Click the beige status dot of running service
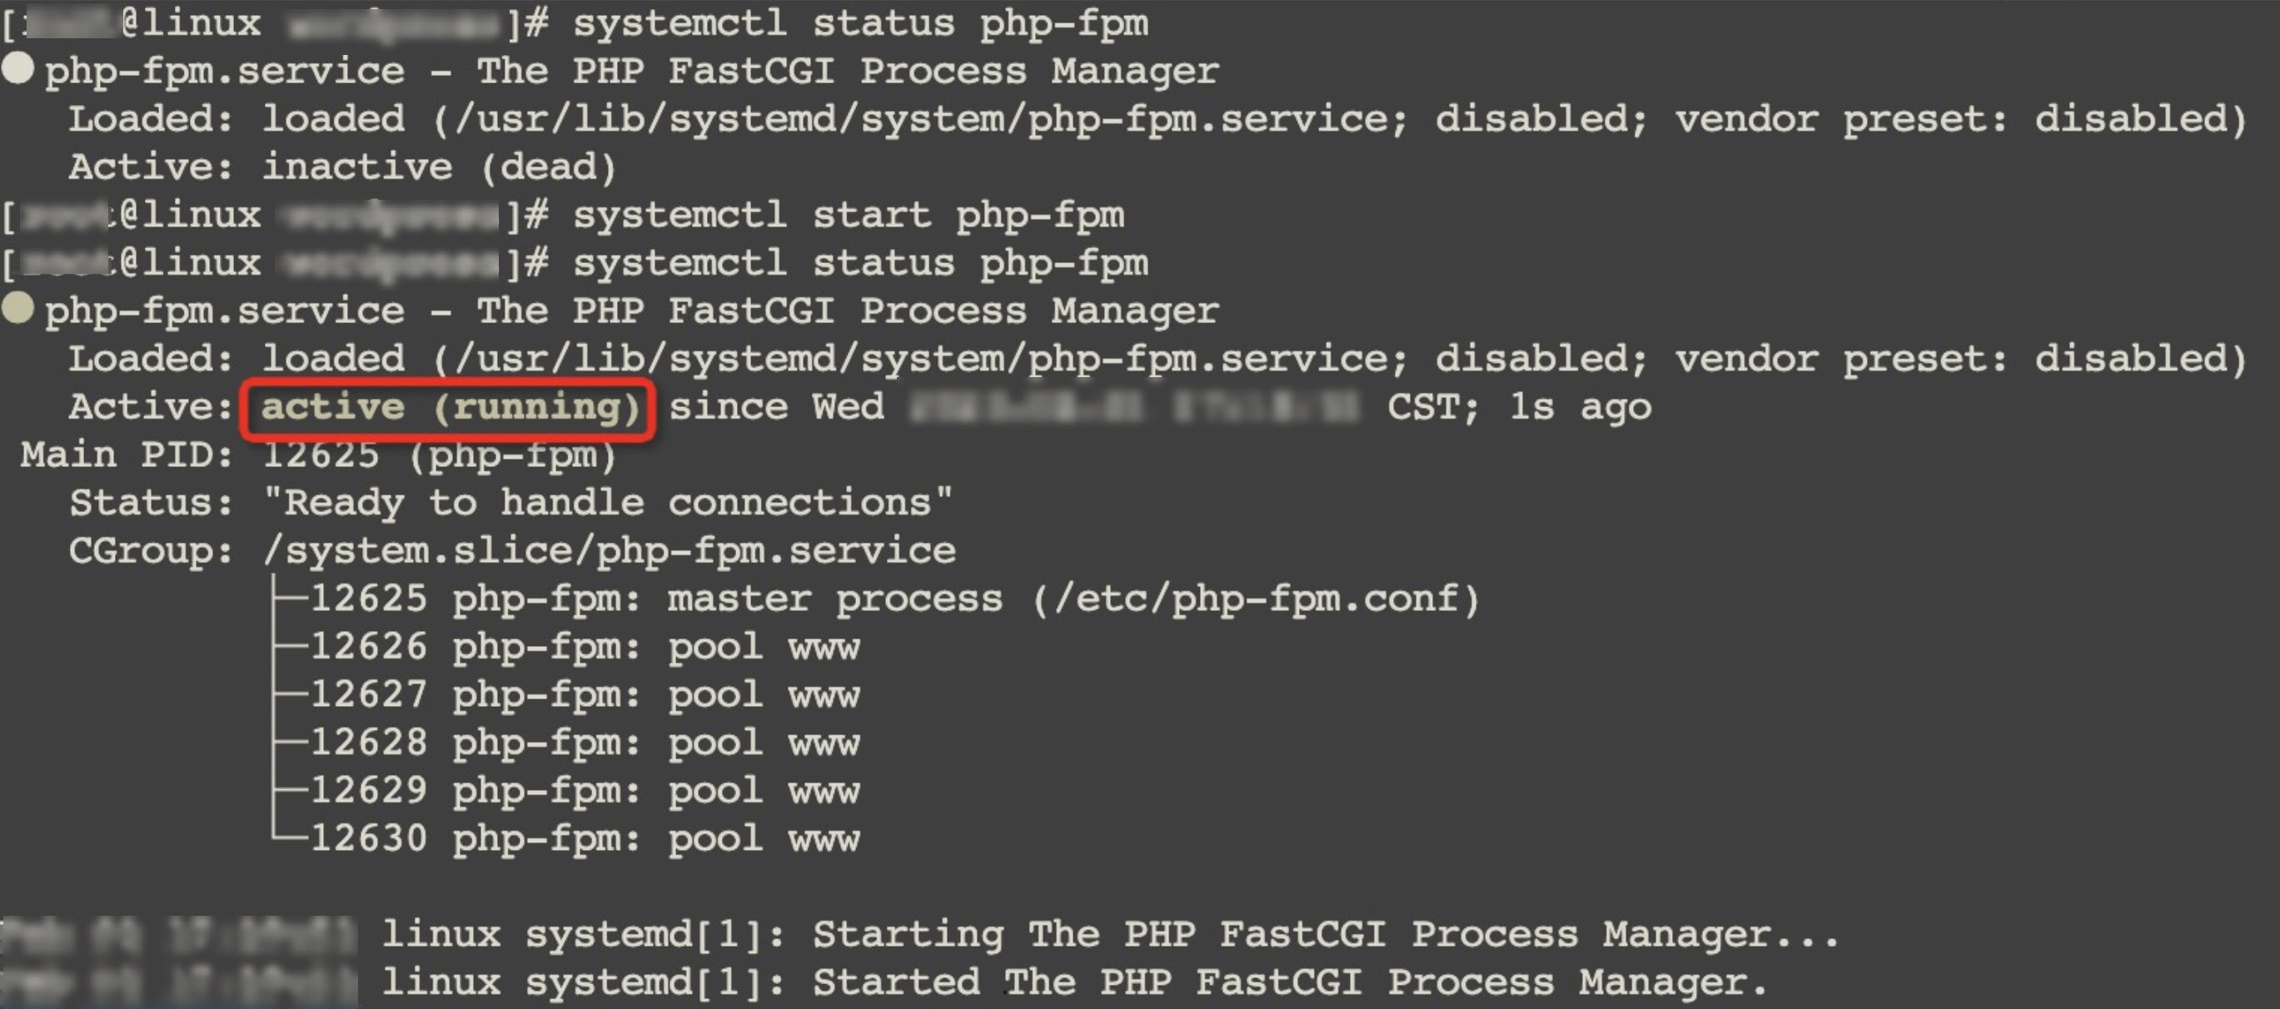 tap(17, 308)
